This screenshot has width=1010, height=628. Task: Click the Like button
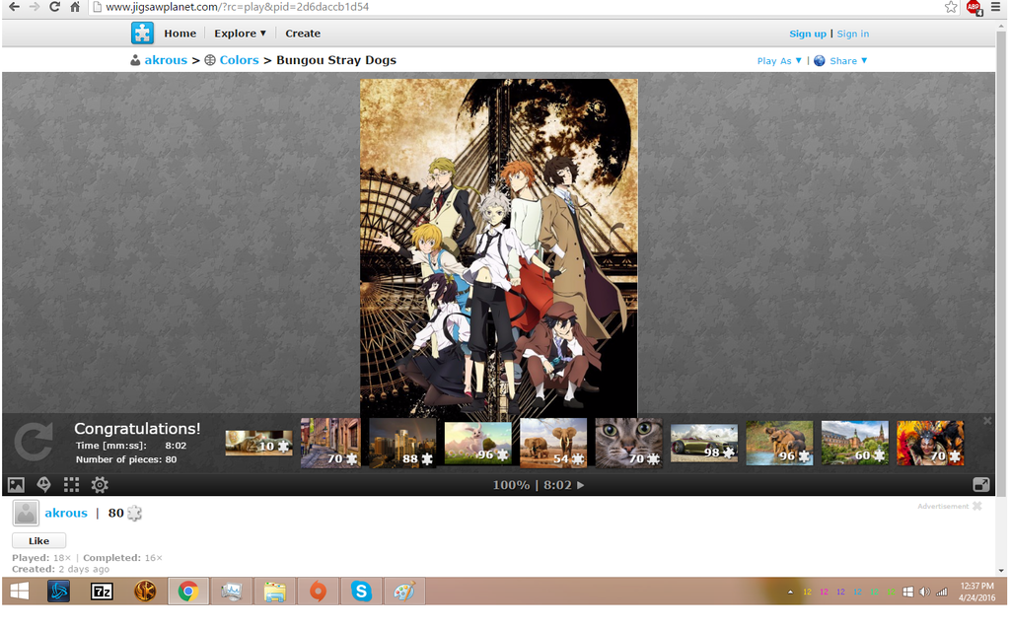(38, 541)
